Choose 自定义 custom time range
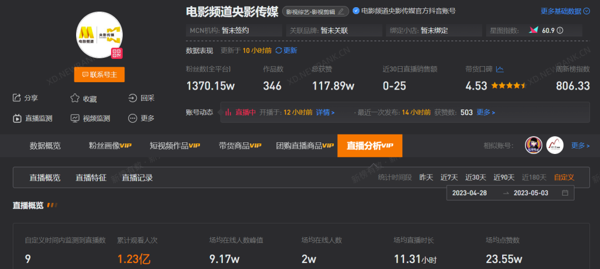Screen dimensions: 600x269 [564, 177]
